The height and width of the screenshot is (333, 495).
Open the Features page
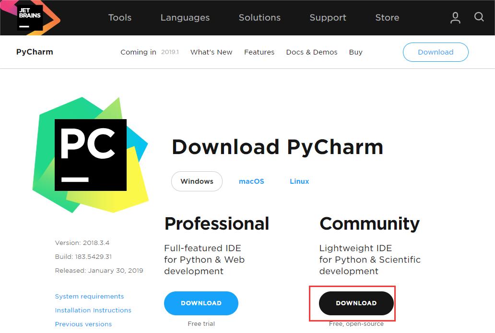tap(259, 52)
